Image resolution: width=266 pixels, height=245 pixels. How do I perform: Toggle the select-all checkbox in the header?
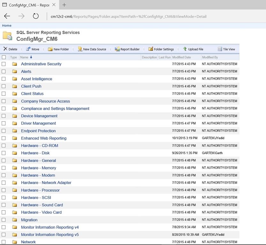[x=4, y=57]
